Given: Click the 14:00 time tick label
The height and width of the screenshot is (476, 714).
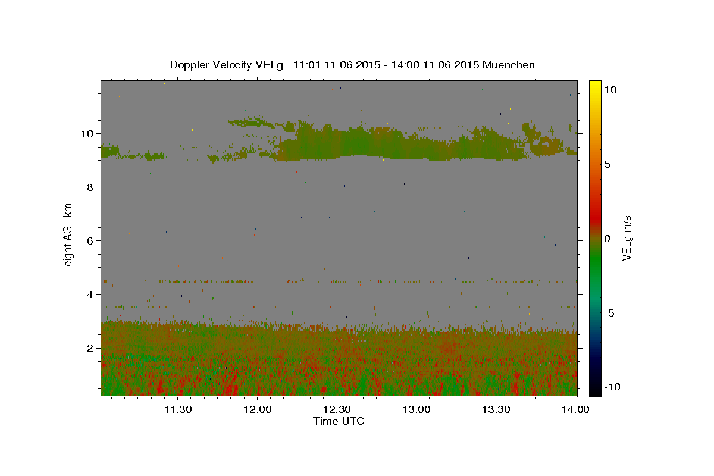Looking at the screenshot, I should pos(575,409).
